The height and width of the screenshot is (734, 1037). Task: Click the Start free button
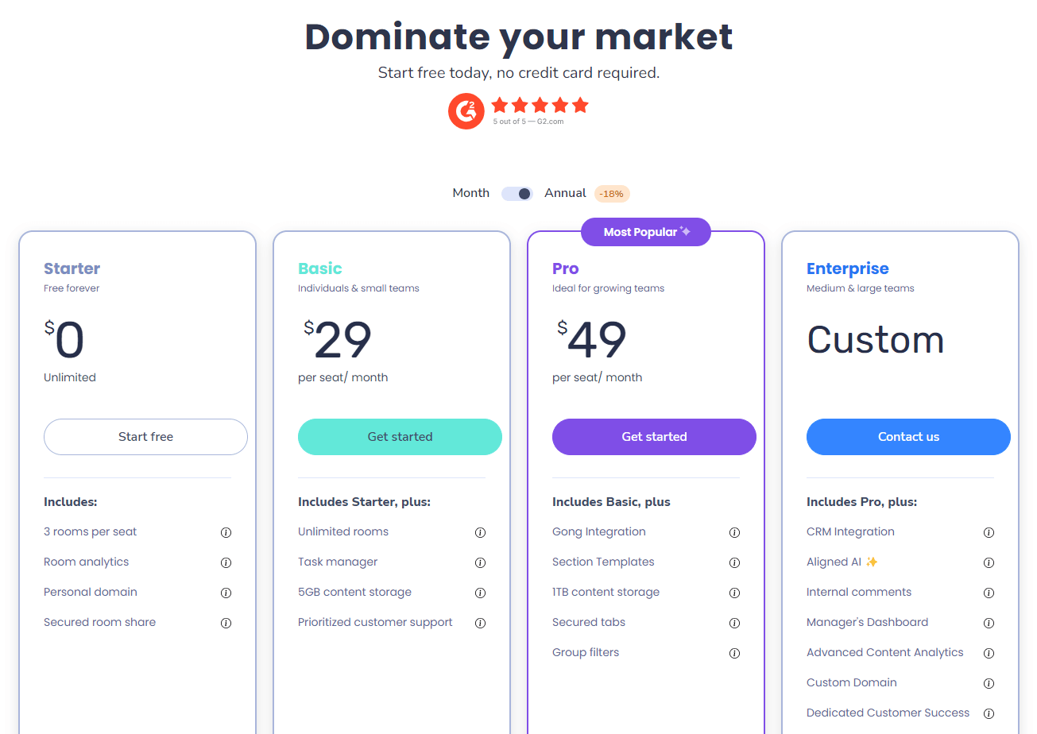click(145, 437)
